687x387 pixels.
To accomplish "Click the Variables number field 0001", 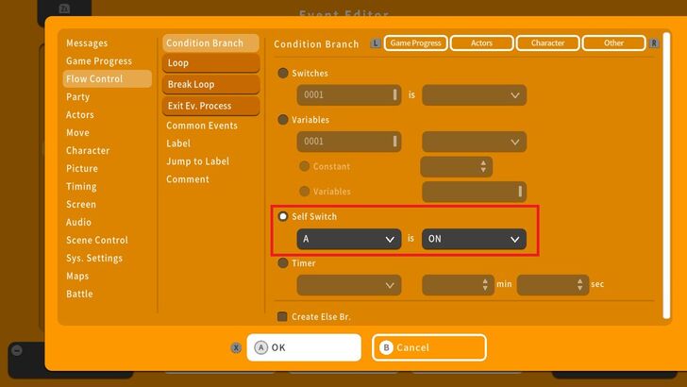I will (349, 142).
